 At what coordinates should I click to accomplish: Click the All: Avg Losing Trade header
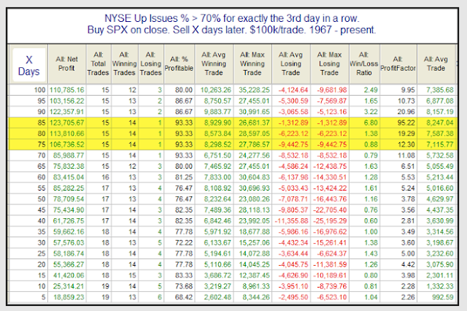point(290,64)
